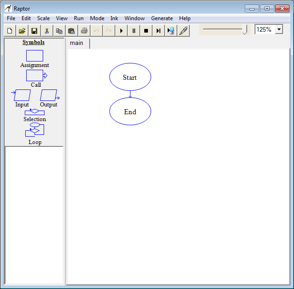The width and height of the screenshot is (294, 289).
Task: Open the File menu
Action: [x=11, y=18]
